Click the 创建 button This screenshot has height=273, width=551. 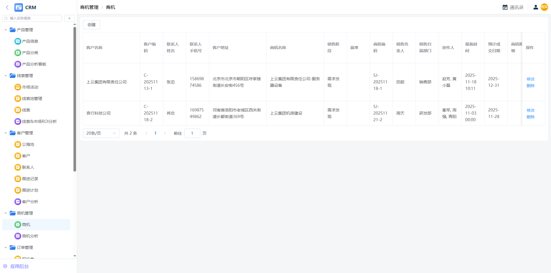92,25
